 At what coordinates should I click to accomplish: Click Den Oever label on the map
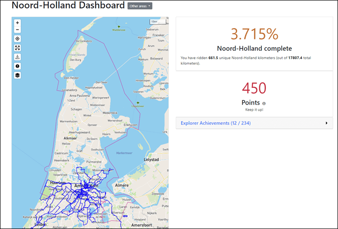click(101, 82)
